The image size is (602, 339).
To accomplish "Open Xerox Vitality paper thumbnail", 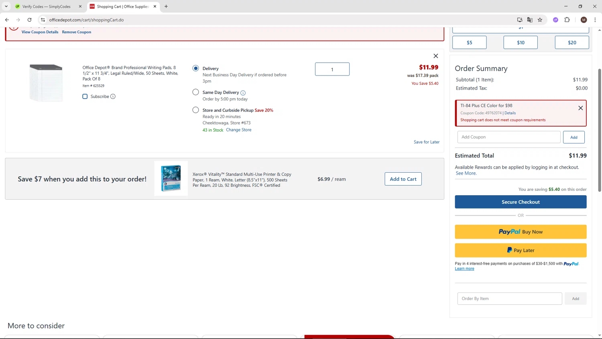I will 171,178.
